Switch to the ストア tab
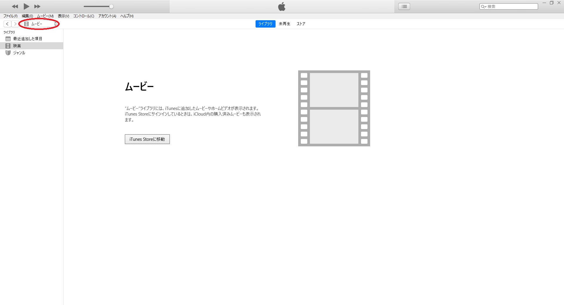The image size is (564, 305). [x=301, y=24]
